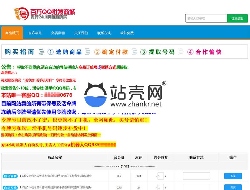Viewport: 250px width, 190px height.
Task: Click the 商品名称 column header
Action: [55, 157]
